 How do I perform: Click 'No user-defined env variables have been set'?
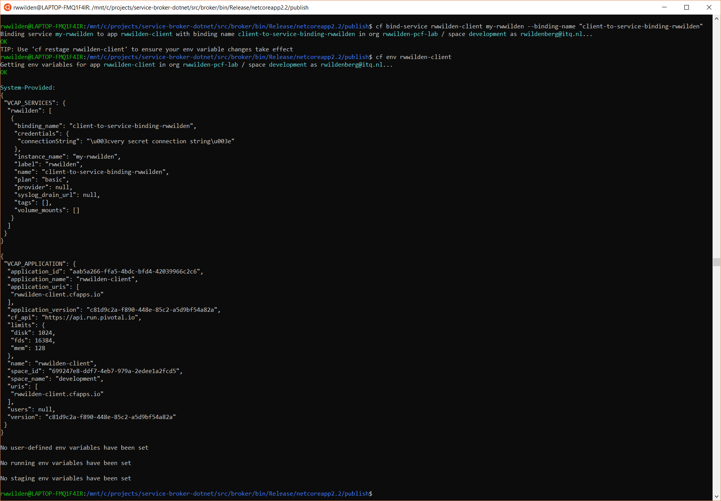coord(74,448)
